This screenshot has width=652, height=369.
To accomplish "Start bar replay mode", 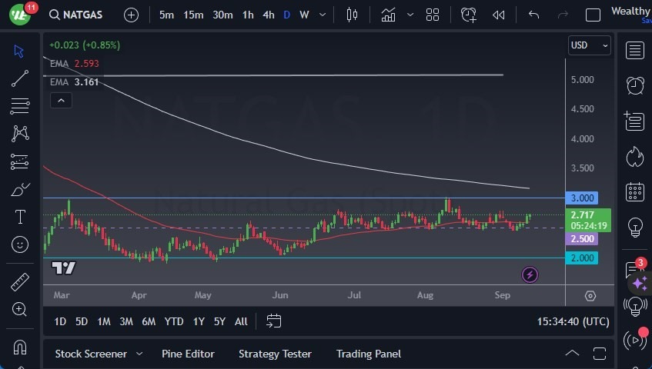I will [x=499, y=15].
